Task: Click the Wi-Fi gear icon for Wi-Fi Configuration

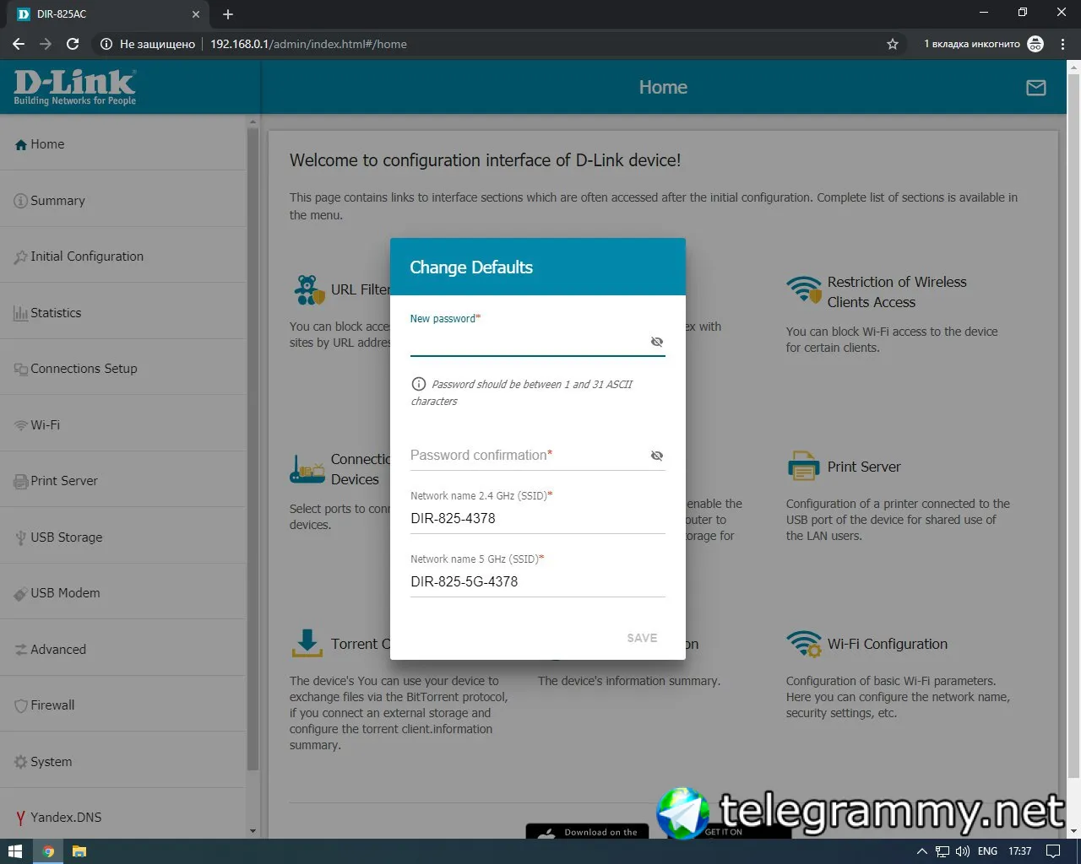Action: point(804,644)
